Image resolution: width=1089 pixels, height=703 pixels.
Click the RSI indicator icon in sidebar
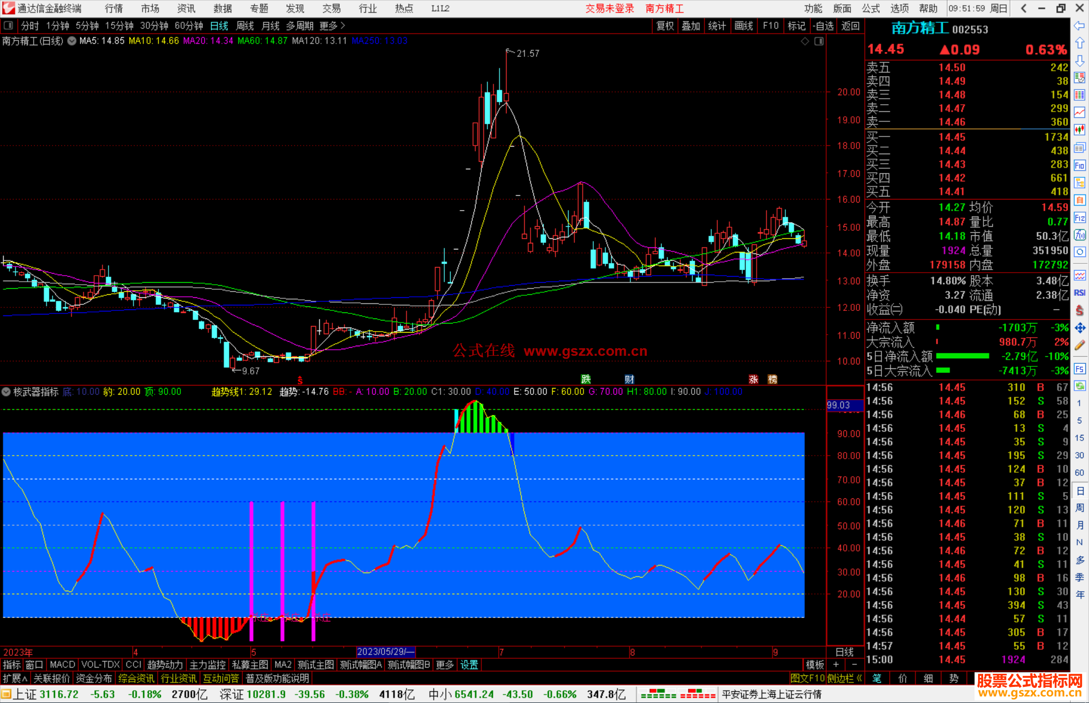pos(1079,293)
